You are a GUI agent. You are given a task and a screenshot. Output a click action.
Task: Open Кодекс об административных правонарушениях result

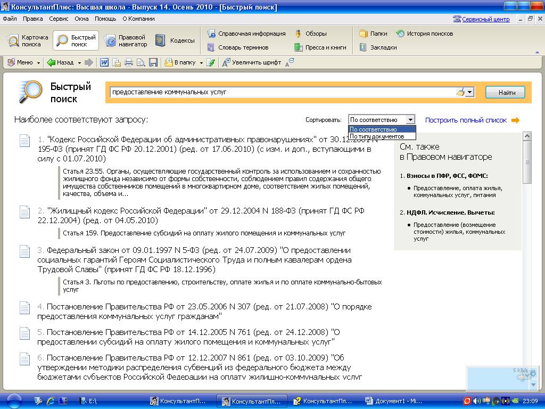click(208, 149)
